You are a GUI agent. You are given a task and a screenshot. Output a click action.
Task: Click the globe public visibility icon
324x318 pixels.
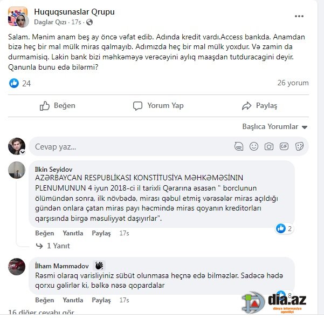tap(89, 22)
